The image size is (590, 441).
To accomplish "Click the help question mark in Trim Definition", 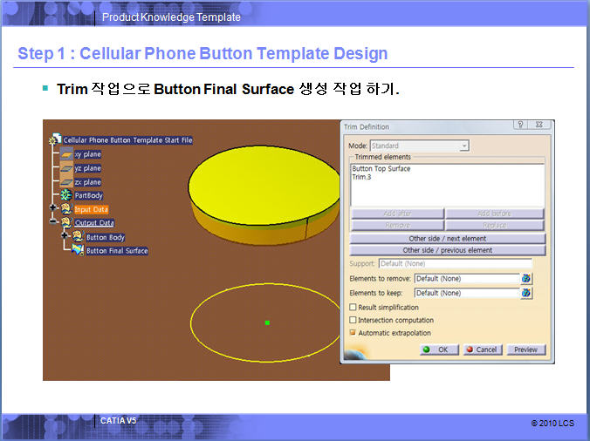I will pos(520,126).
